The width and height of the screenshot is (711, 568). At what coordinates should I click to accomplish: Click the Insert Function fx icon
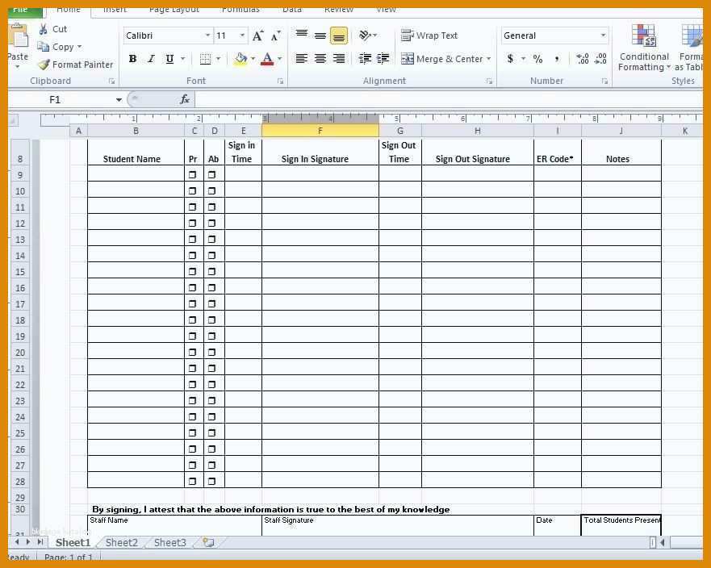tap(185, 99)
